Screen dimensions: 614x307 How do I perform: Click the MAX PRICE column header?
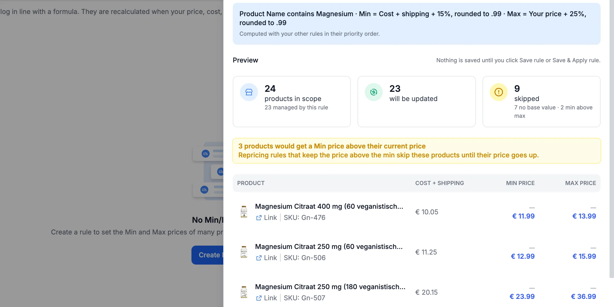click(581, 183)
